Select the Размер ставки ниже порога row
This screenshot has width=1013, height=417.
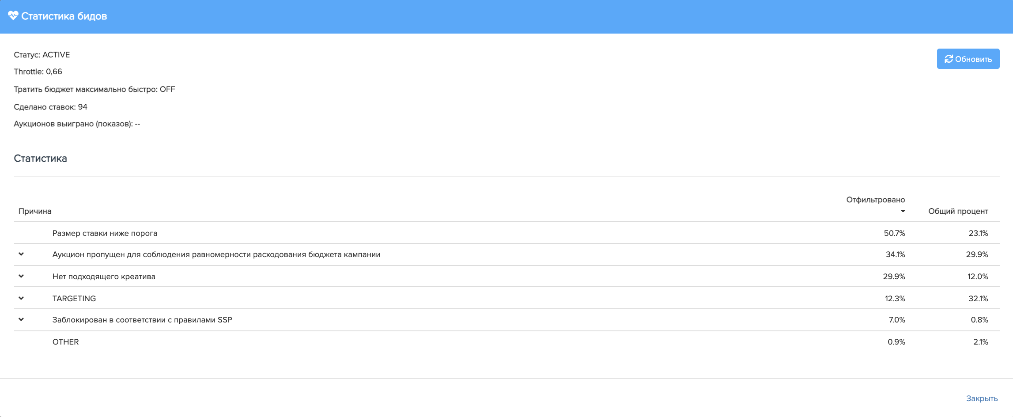click(105, 233)
